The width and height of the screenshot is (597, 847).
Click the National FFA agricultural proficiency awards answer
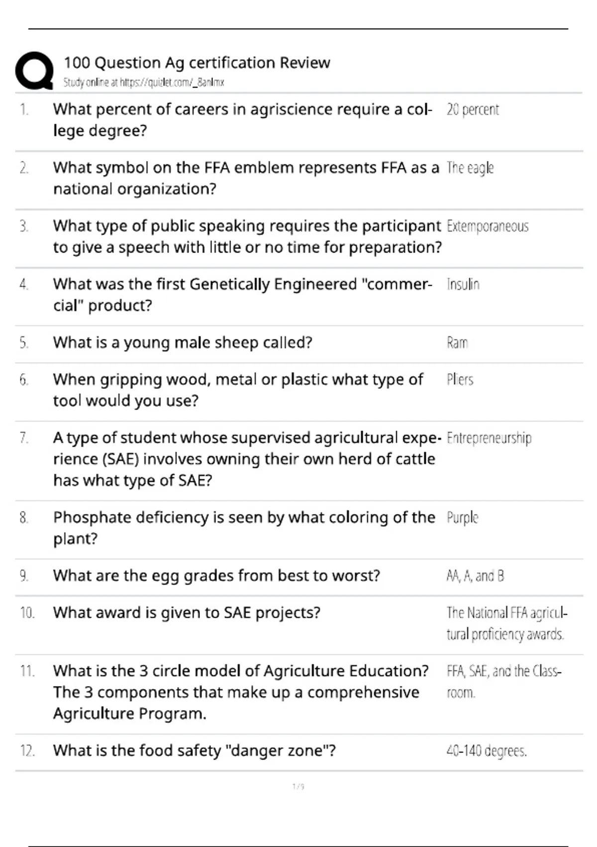pos(507,623)
